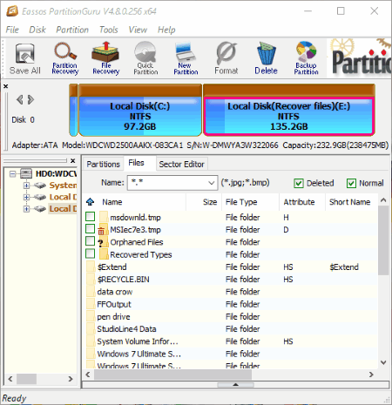The width and height of the screenshot is (392, 405).
Task: Open the Help menu
Action: [166, 30]
